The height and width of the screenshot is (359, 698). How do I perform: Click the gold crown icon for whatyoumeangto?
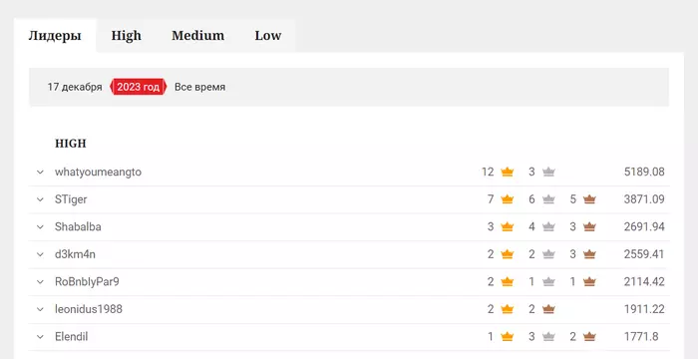pos(507,172)
